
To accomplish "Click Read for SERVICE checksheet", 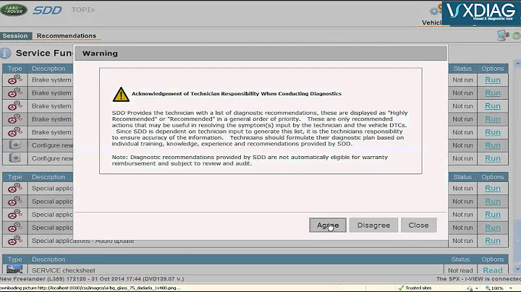I will click(493, 270).
